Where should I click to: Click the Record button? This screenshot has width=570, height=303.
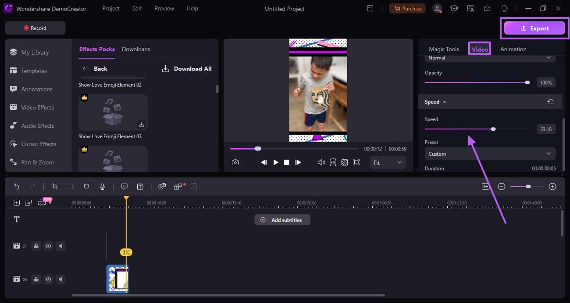(x=35, y=28)
